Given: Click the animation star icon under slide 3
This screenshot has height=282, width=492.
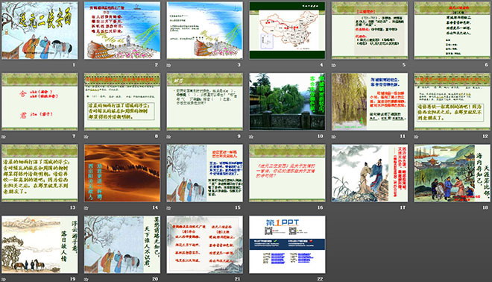Looking at the screenshot, I should [168, 66].
